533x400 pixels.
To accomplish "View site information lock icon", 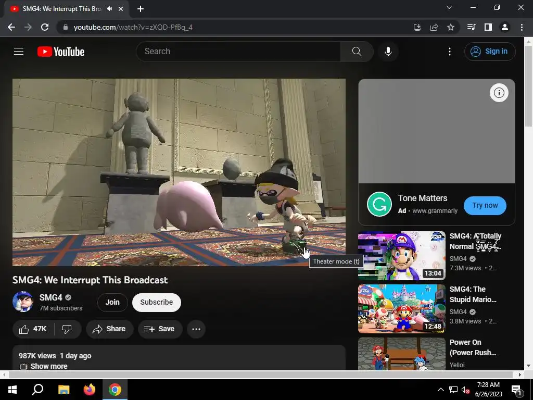I will [66, 27].
